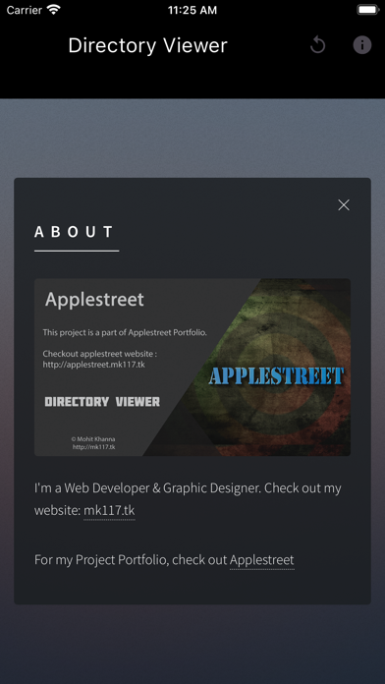Tap the Wi-Fi status icon
The width and height of the screenshot is (385, 684).
[x=54, y=10]
